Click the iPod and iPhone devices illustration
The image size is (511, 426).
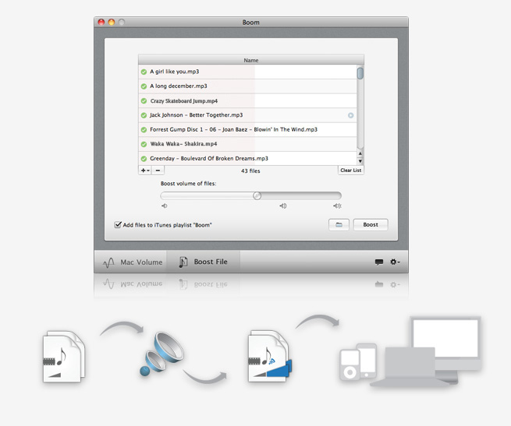[x=358, y=362]
